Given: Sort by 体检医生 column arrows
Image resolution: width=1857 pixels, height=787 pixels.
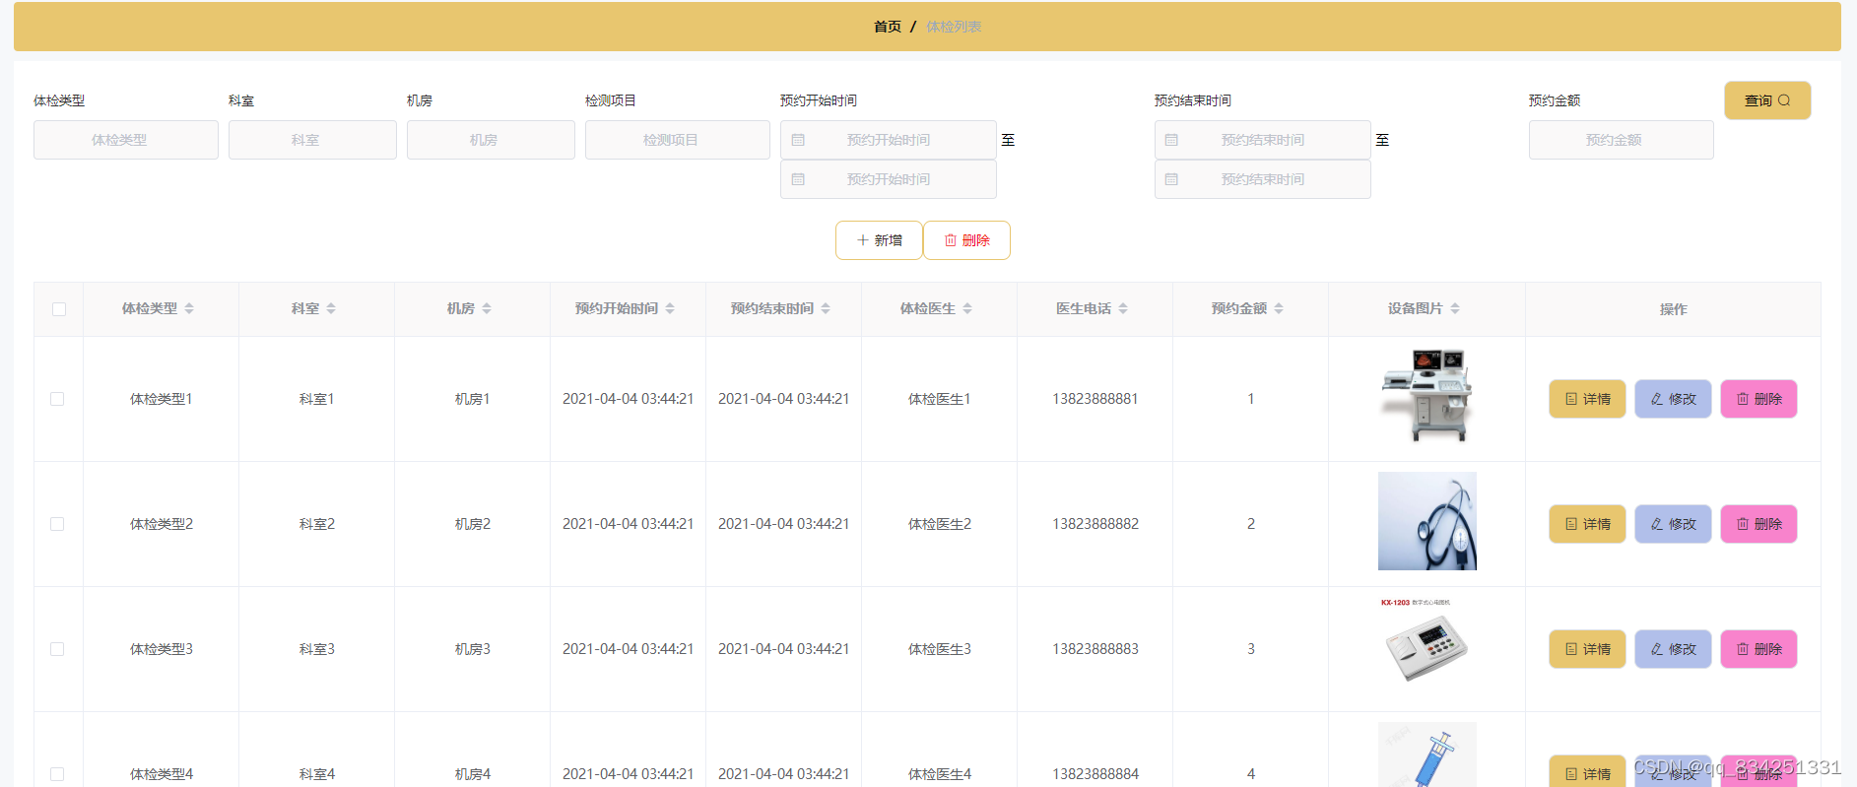Looking at the screenshot, I should (967, 308).
